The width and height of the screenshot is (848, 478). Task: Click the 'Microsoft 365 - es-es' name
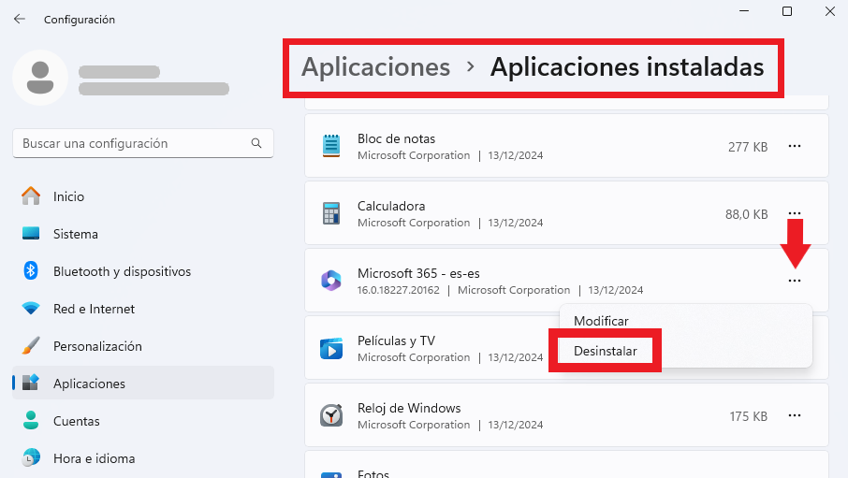pos(418,273)
